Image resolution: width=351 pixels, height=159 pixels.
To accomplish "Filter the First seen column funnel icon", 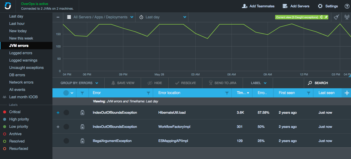I will click(309, 93).
